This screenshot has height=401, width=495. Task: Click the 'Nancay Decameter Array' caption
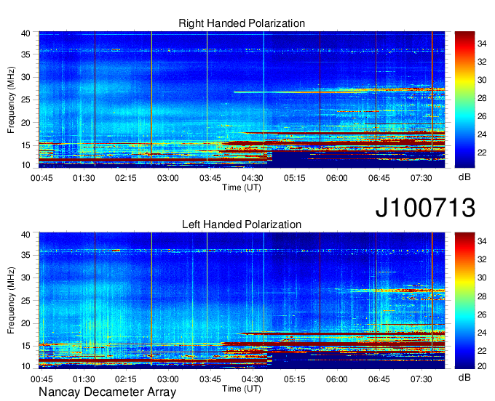point(107,392)
